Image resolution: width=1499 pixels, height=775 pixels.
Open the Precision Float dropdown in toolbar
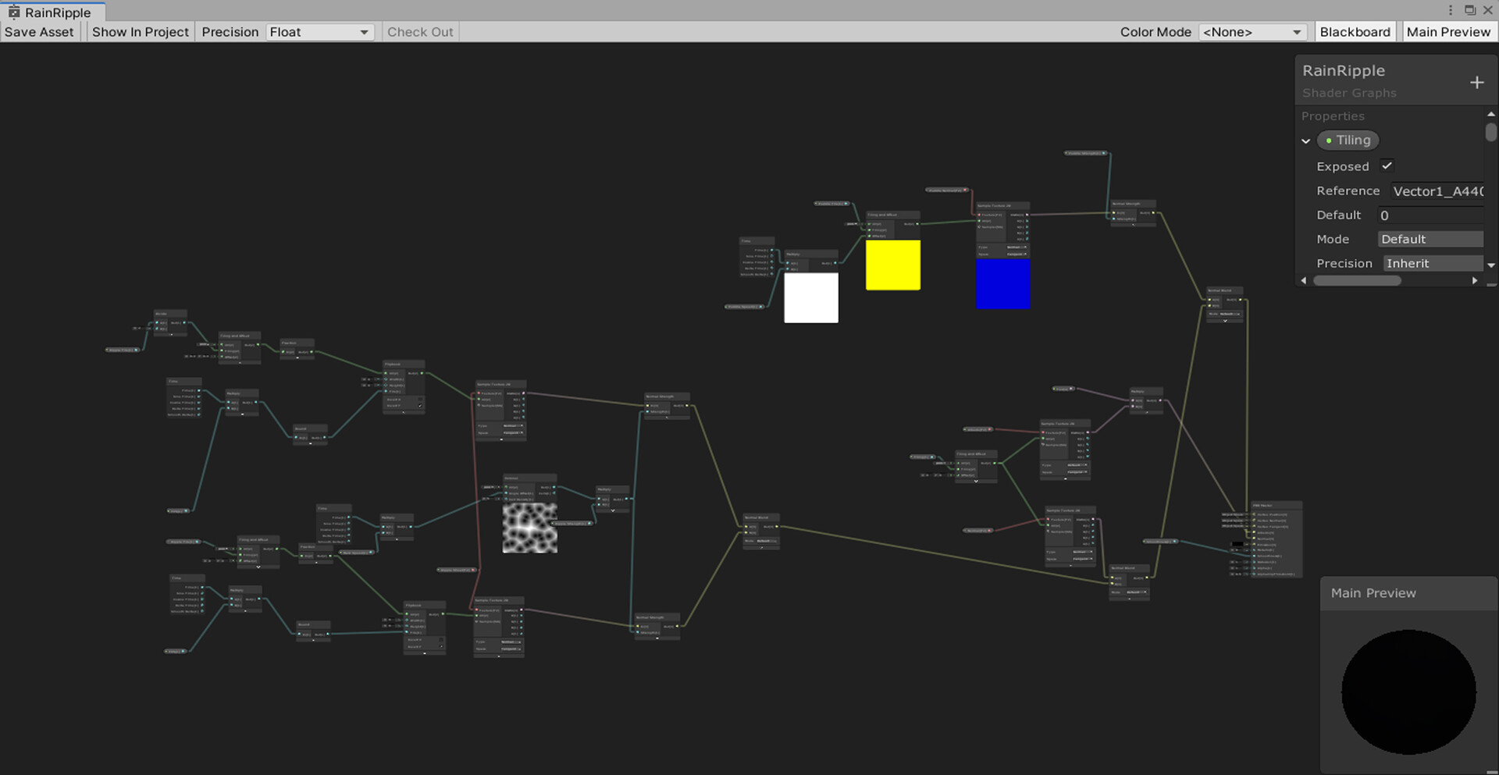319,32
